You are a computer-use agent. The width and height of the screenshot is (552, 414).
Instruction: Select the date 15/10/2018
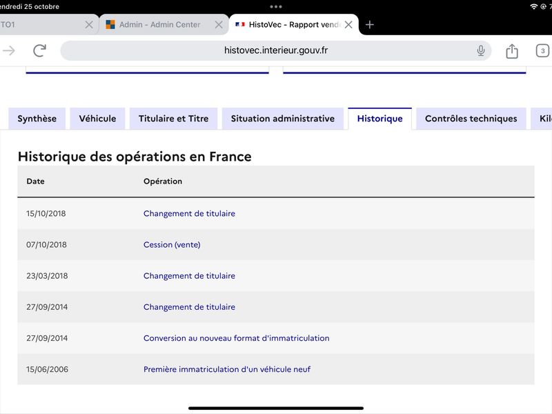[46, 213]
